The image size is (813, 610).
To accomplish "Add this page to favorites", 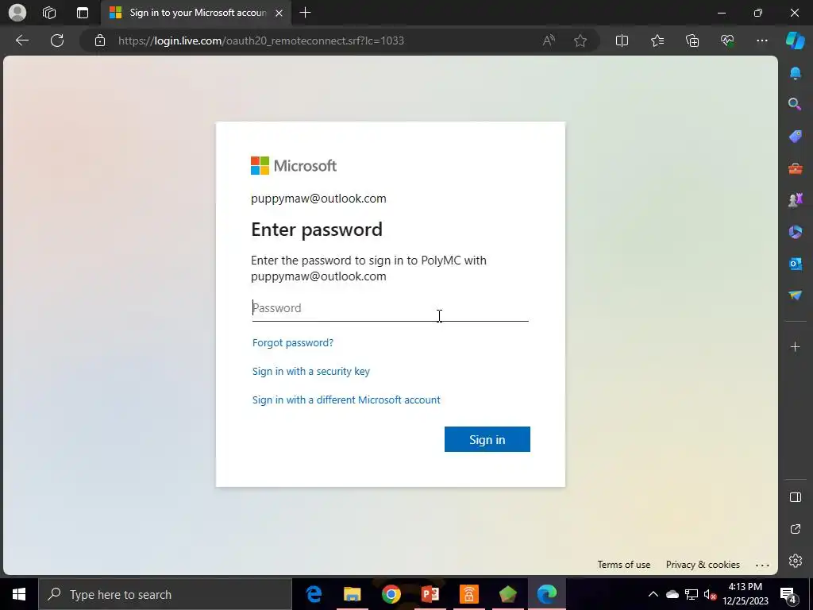I will (580, 41).
